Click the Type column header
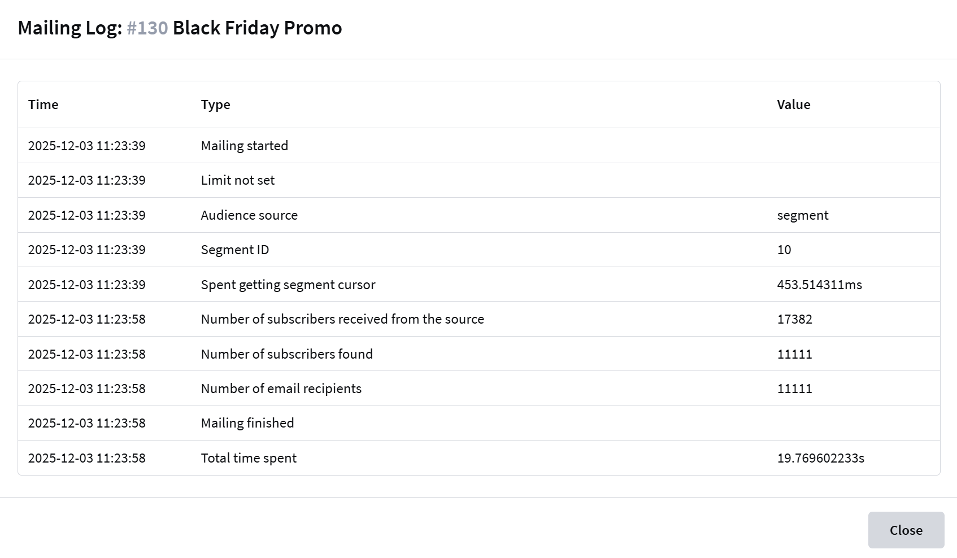 click(215, 104)
